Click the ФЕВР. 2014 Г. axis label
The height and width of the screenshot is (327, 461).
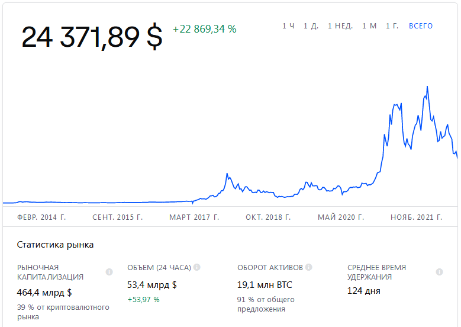(x=41, y=217)
